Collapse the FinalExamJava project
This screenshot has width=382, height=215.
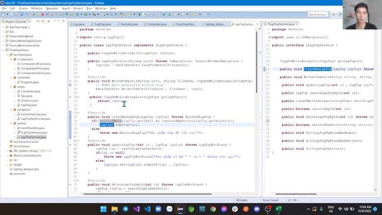pyautogui.click(x=3, y=50)
